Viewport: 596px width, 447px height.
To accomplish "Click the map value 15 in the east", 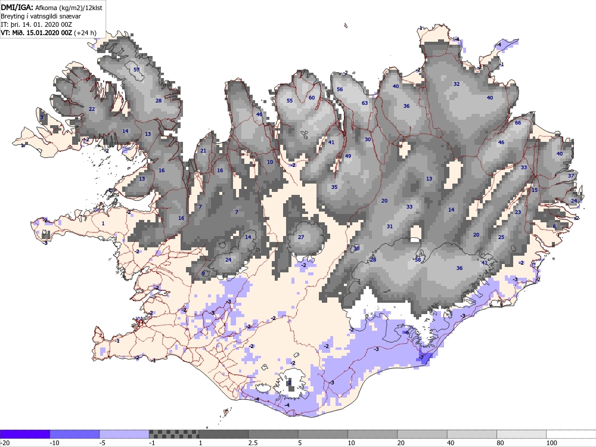I will (535, 190).
